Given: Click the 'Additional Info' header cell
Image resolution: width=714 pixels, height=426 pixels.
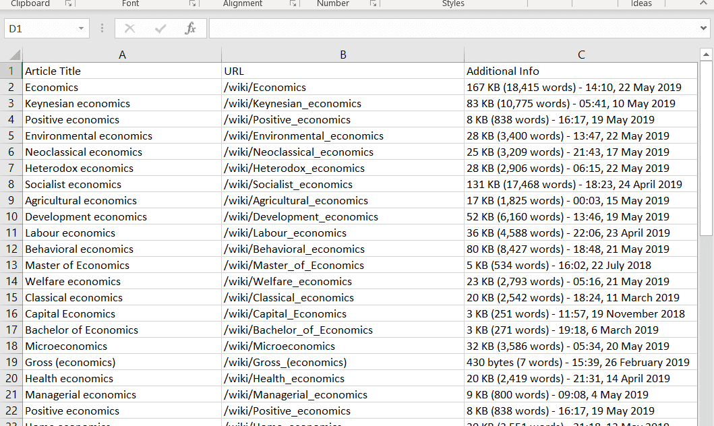Looking at the screenshot, I should 581,71.
